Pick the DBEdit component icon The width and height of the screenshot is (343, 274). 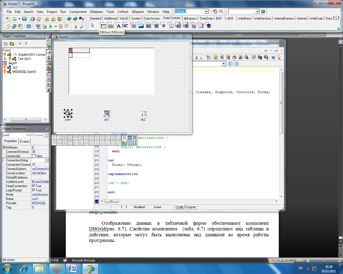[x=126, y=25]
